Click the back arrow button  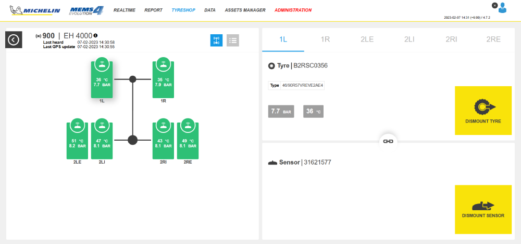tap(14, 39)
